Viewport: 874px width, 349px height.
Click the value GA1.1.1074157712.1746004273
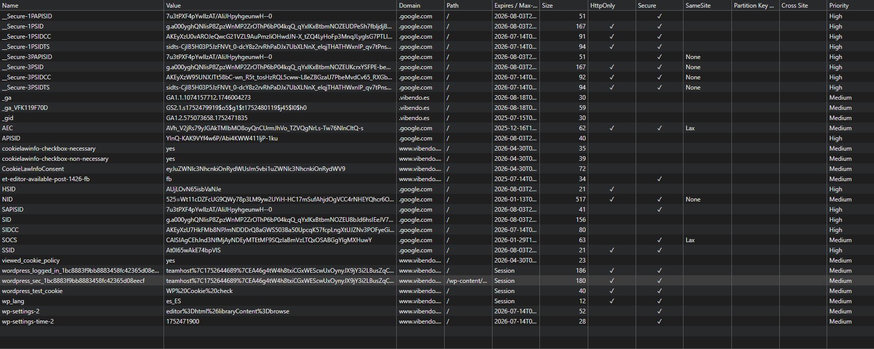tap(208, 98)
